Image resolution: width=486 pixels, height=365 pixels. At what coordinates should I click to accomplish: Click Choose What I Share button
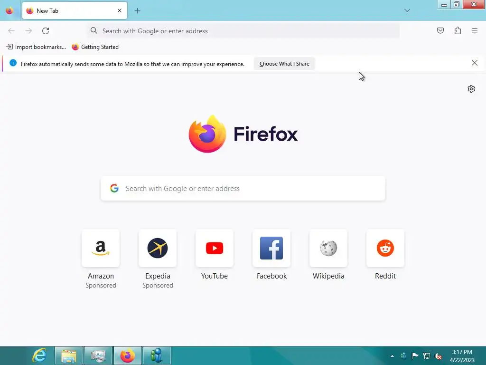point(284,64)
